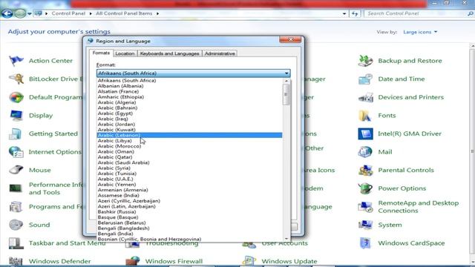Switch to the Location tab
This screenshot has width=475, height=267.
[125, 53]
